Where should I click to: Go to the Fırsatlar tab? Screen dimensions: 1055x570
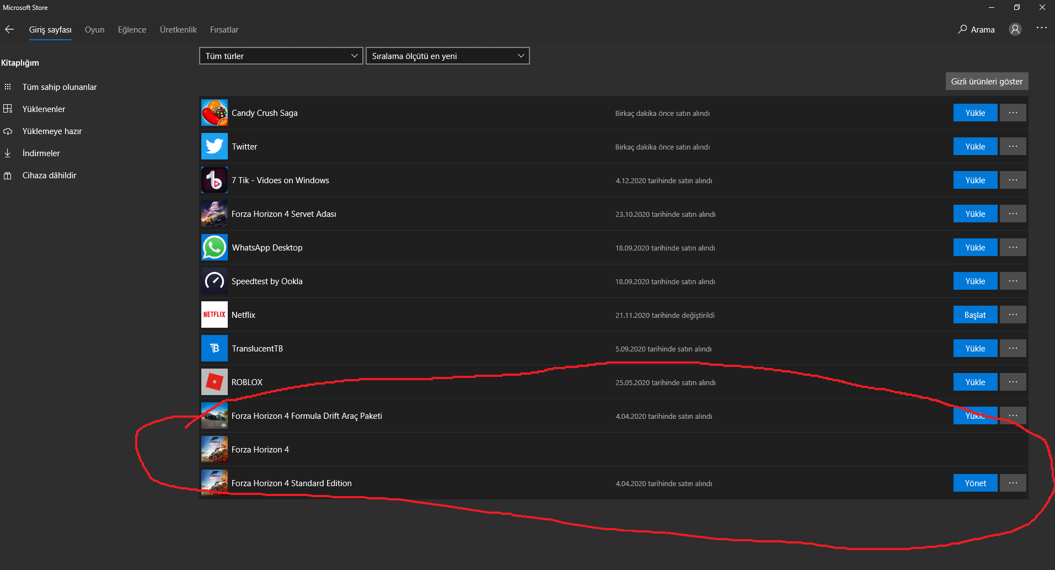224,30
